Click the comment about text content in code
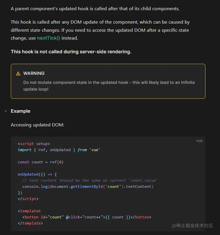Image resolution: width=220 pixels, height=235 pixels. [90, 181]
